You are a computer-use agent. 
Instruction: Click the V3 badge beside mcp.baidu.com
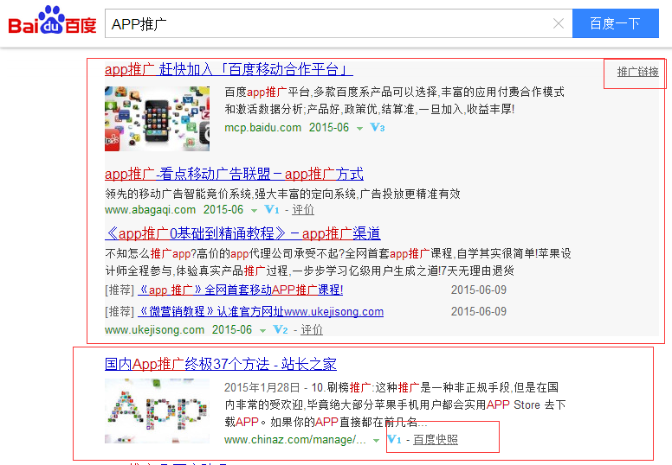point(377,128)
